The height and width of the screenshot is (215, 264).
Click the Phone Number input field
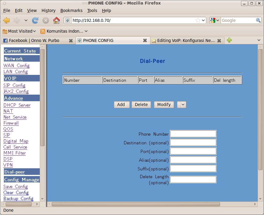pyautogui.click(x=193, y=134)
